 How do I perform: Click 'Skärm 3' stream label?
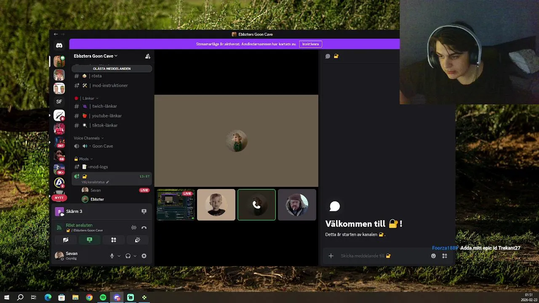click(74, 211)
